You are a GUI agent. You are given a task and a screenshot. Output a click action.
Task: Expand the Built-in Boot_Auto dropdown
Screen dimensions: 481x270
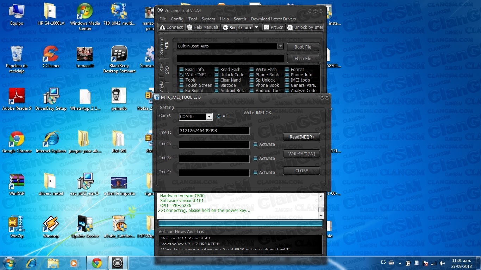point(280,46)
